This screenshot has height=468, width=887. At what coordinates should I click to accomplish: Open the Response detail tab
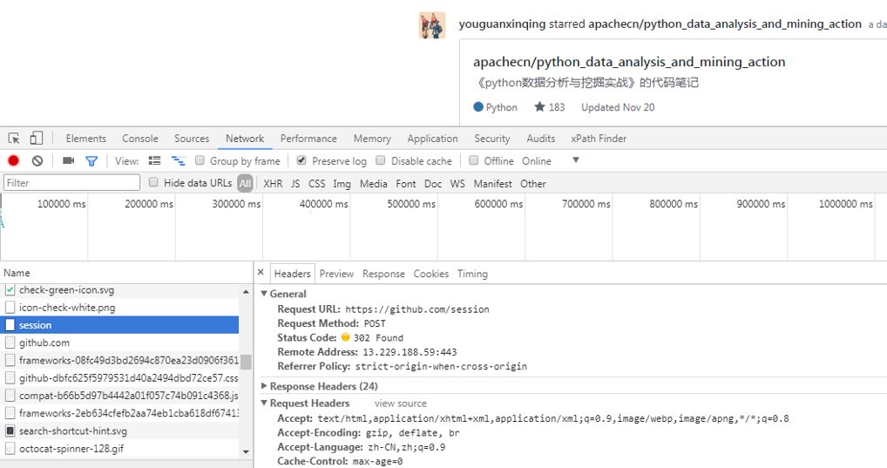coord(383,274)
